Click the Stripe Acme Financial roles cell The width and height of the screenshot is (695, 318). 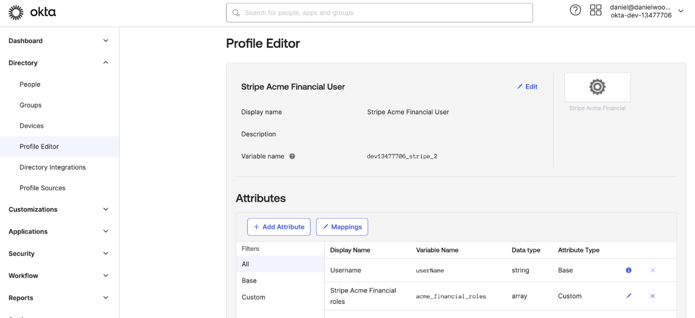coord(363,296)
